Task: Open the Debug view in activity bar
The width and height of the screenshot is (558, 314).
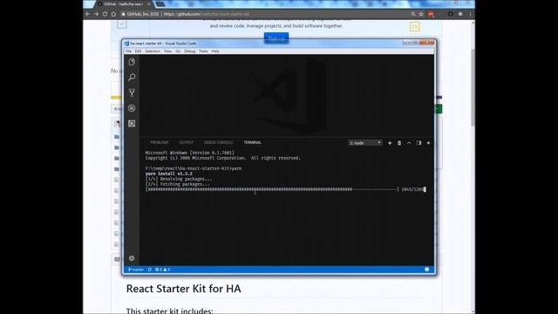Action: coord(132,108)
